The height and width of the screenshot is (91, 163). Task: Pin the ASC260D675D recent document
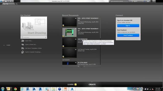(x=76, y=39)
